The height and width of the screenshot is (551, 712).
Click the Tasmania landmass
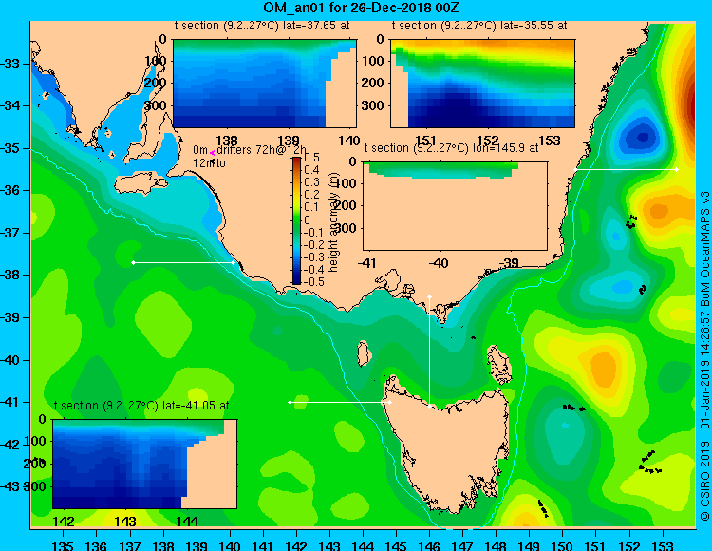click(450, 447)
